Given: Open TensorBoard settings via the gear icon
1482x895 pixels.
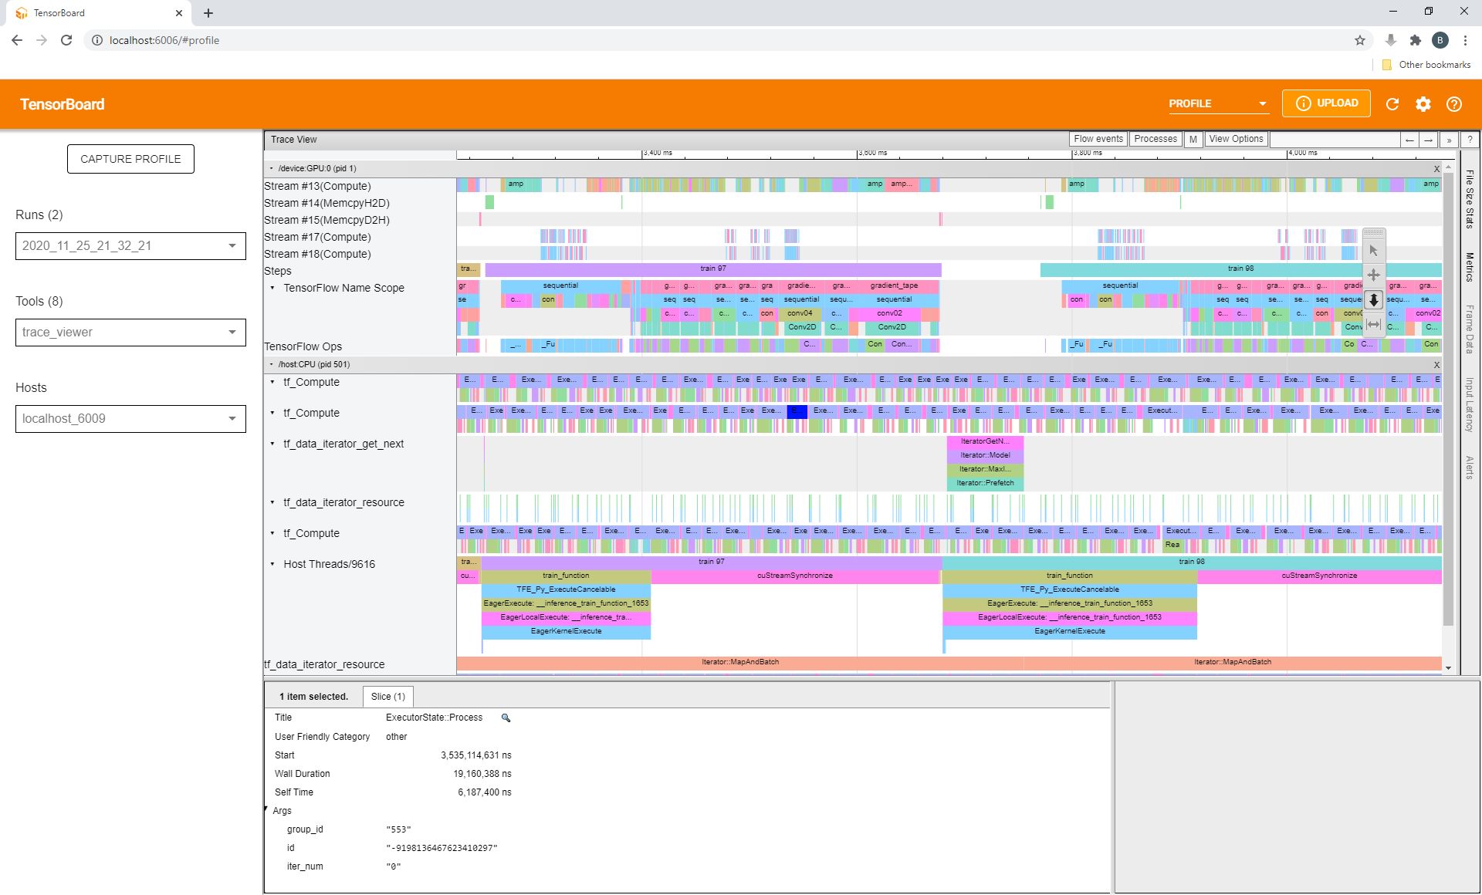Looking at the screenshot, I should pos(1424,104).
